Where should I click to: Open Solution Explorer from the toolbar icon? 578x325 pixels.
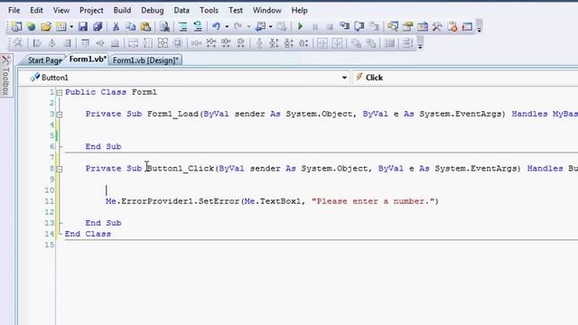click(393, 26)
